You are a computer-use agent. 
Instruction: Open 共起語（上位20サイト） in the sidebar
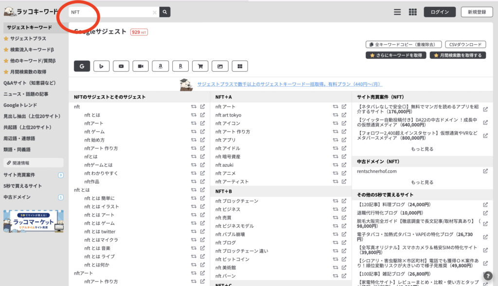pos(27,127)
